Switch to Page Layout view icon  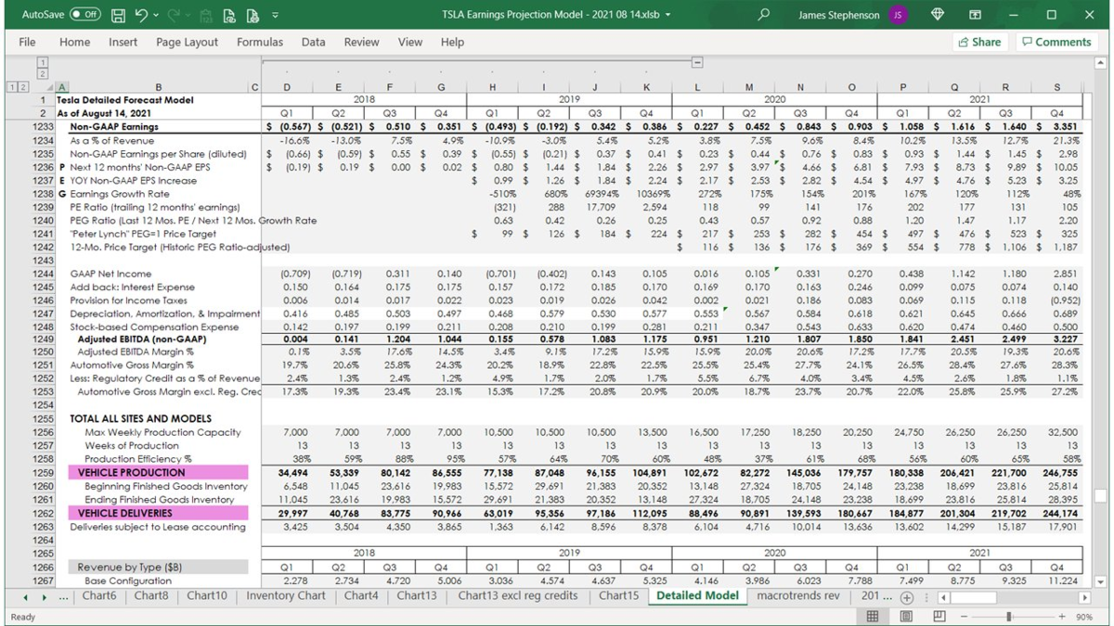(x=906, y=617)
